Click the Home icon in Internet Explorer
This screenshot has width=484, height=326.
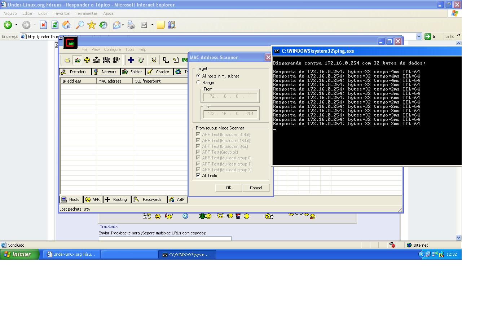tap(66, 25)
